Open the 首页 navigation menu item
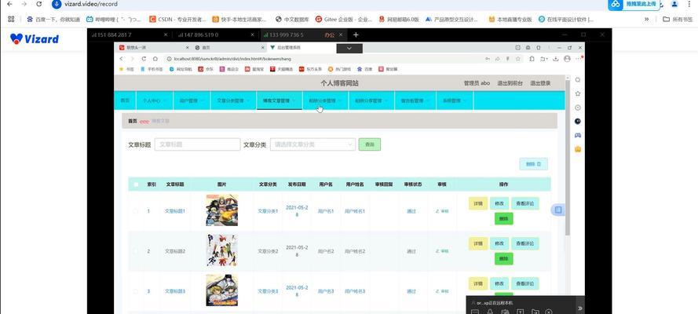Viewport: 698px width, 314px height. (x=125, y=100)
